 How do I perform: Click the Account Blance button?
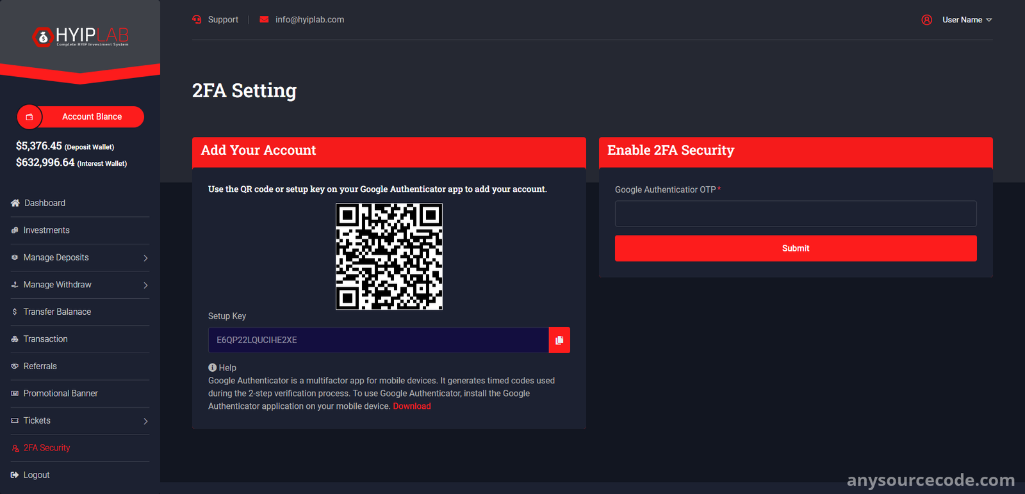coord(81,117)
